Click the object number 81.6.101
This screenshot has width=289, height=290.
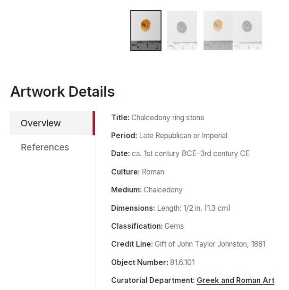pos(182,262)
